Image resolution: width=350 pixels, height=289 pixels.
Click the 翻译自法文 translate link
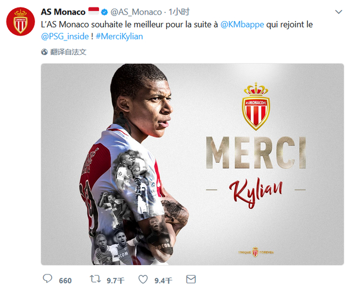[68, 52]
